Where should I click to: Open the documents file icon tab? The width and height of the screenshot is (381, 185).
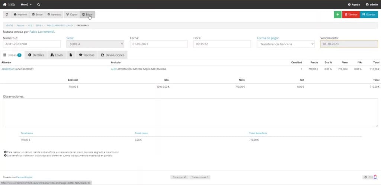tap(71, 55)
